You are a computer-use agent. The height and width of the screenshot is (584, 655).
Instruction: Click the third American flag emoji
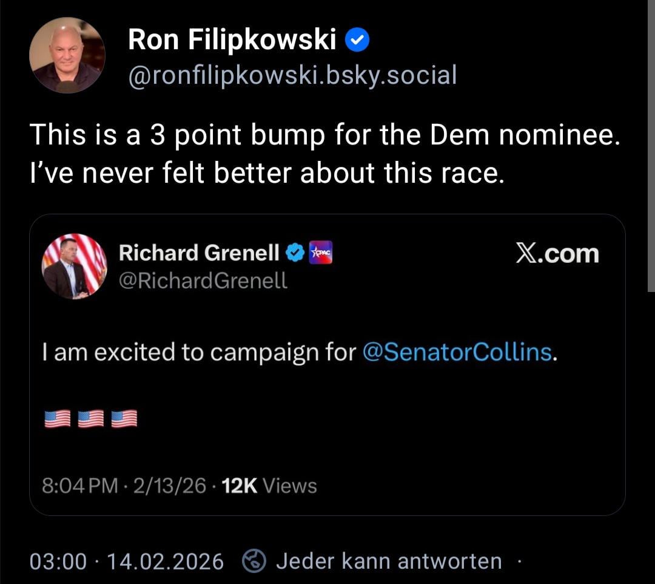124,418
